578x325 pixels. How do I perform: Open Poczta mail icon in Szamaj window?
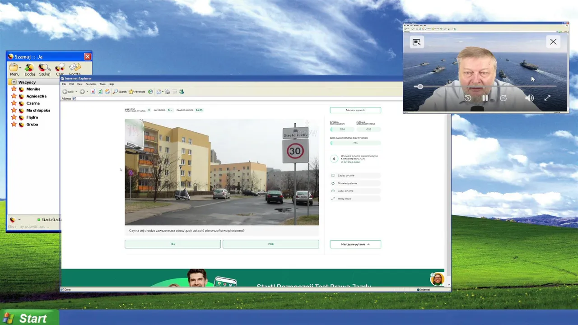click(x=75, y=70)
